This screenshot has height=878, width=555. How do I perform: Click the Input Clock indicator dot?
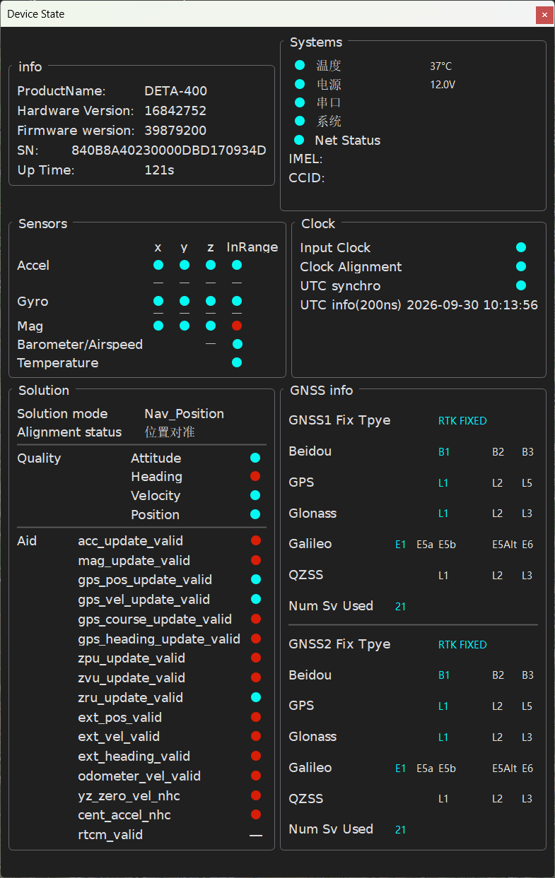(x=521, y=247)
